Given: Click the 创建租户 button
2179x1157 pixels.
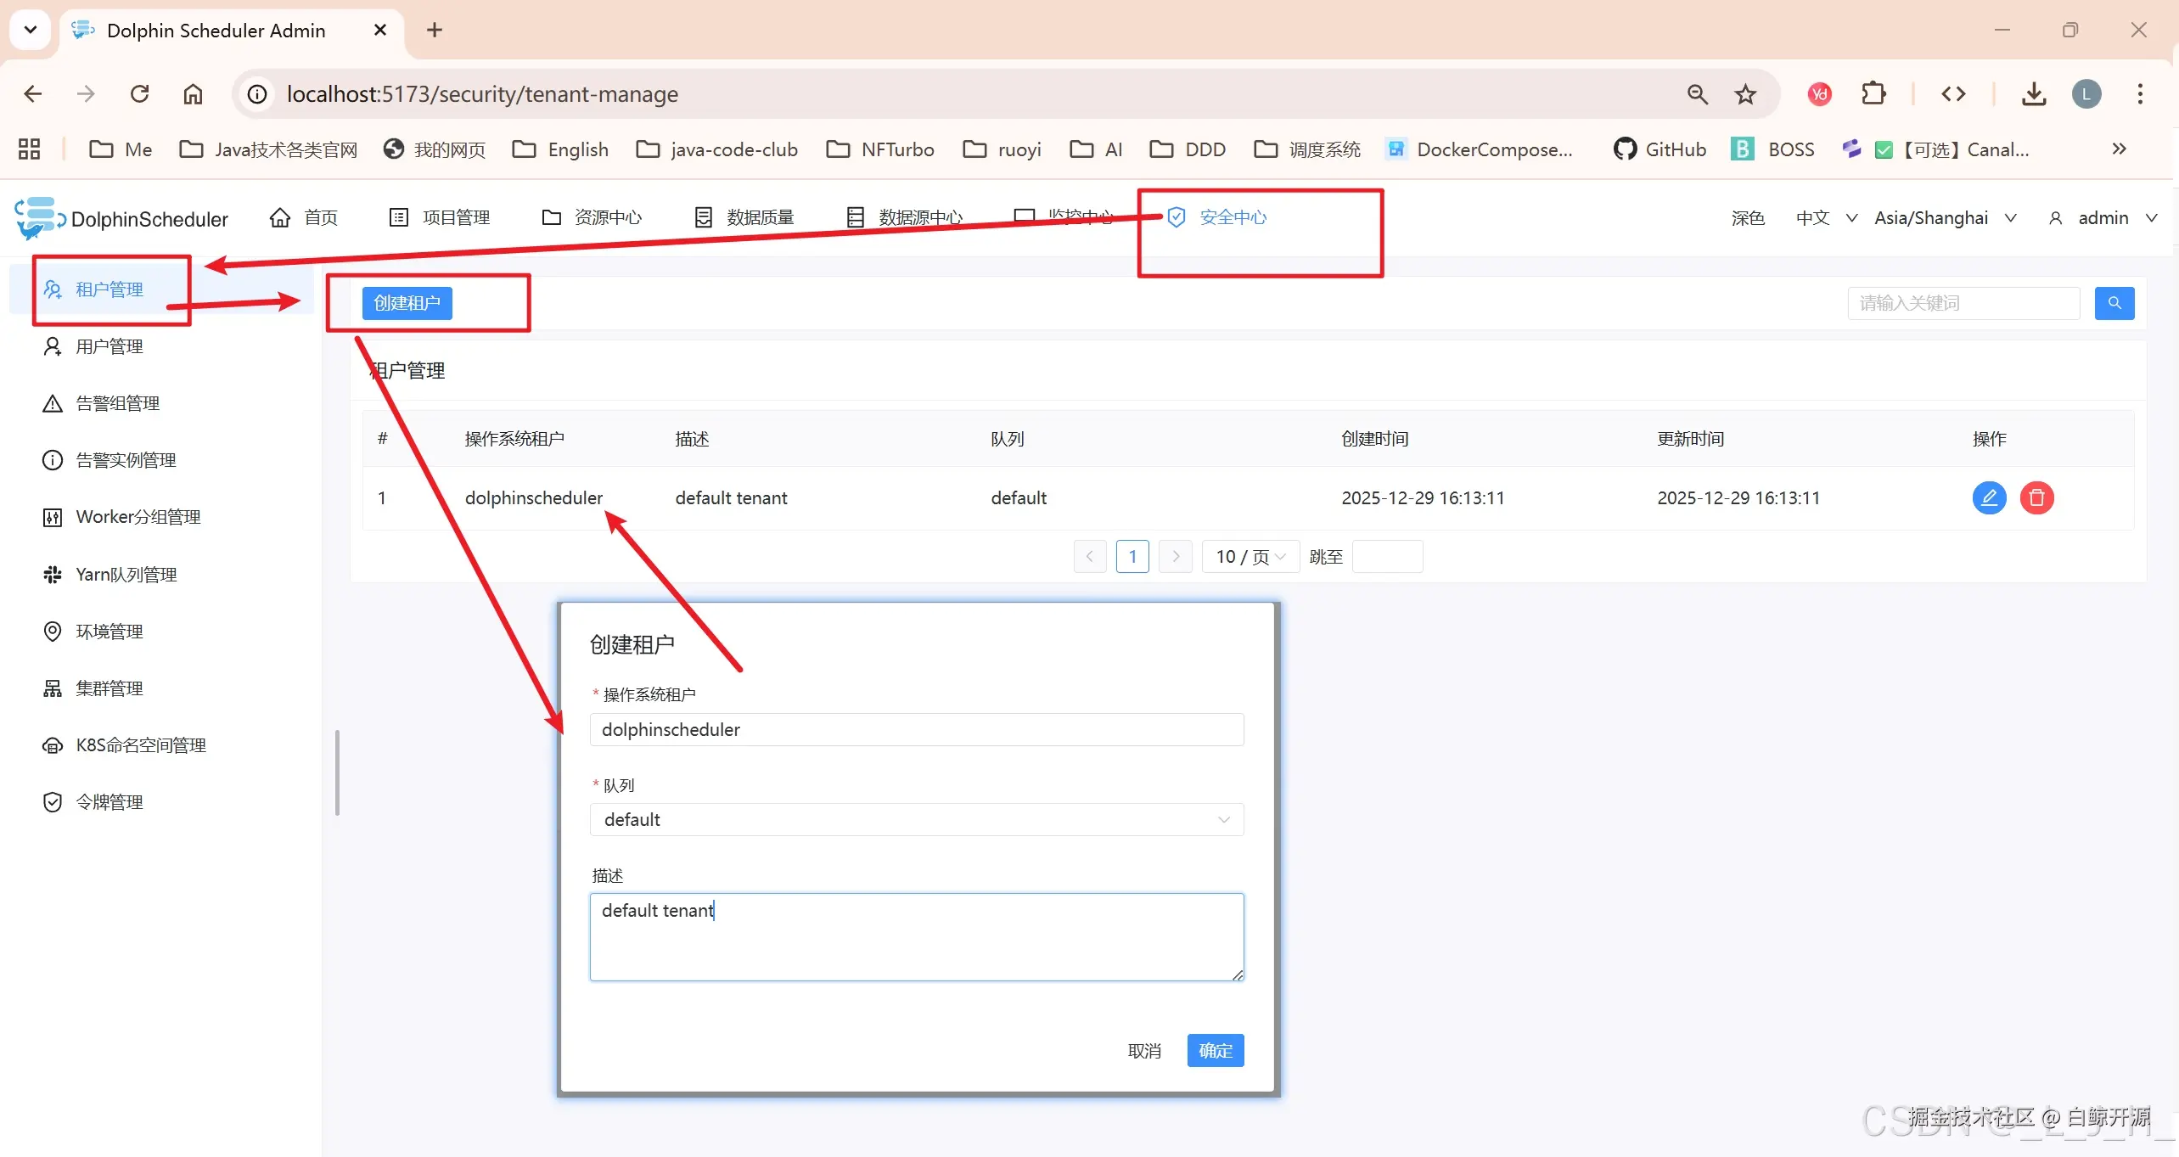Looking at the screenshot, I should pyautogui.click(x=407, y=303).
